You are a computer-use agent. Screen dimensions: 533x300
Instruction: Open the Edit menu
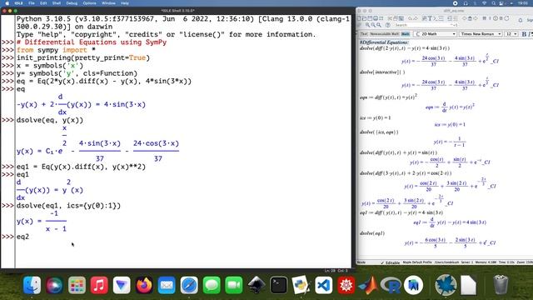tap(43, 3)
